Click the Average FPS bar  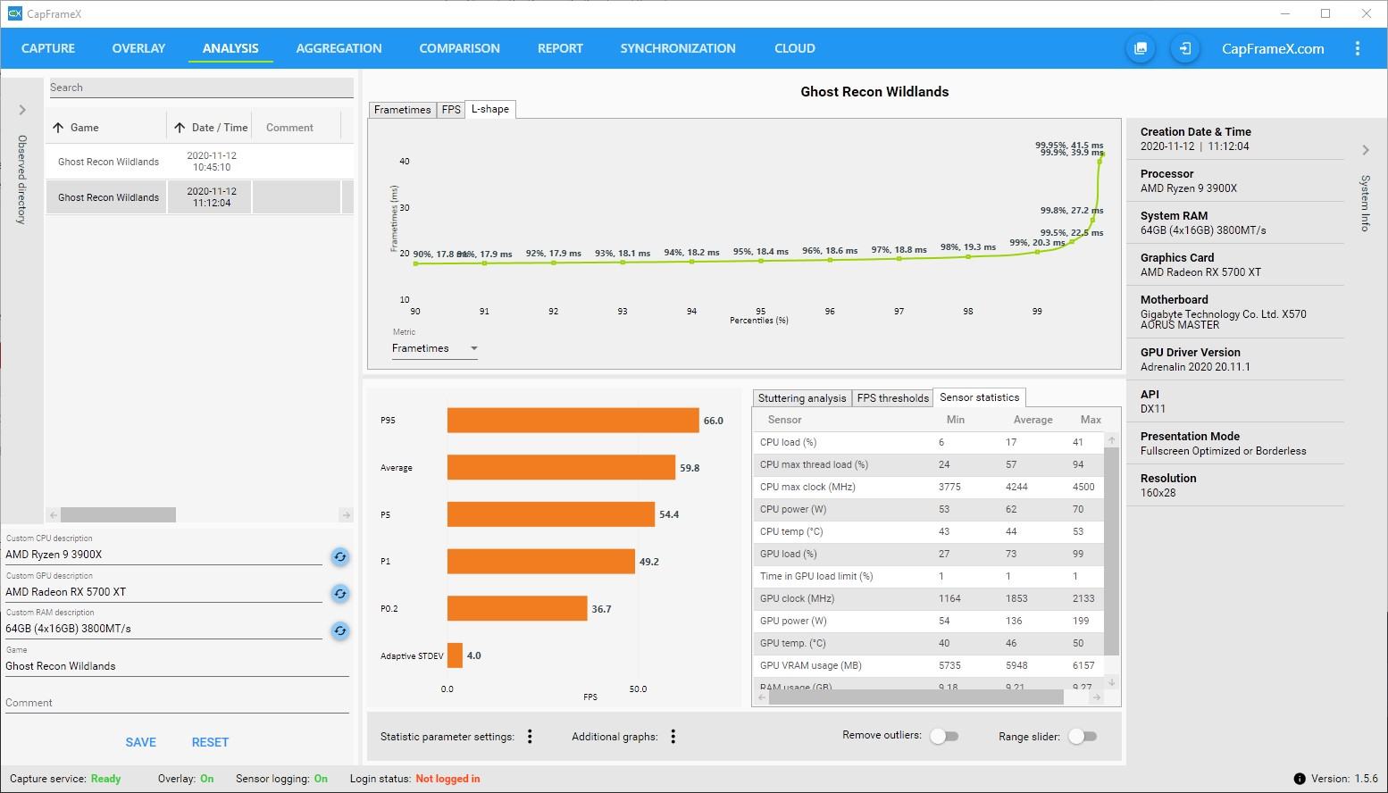click(x=561, y=467)
